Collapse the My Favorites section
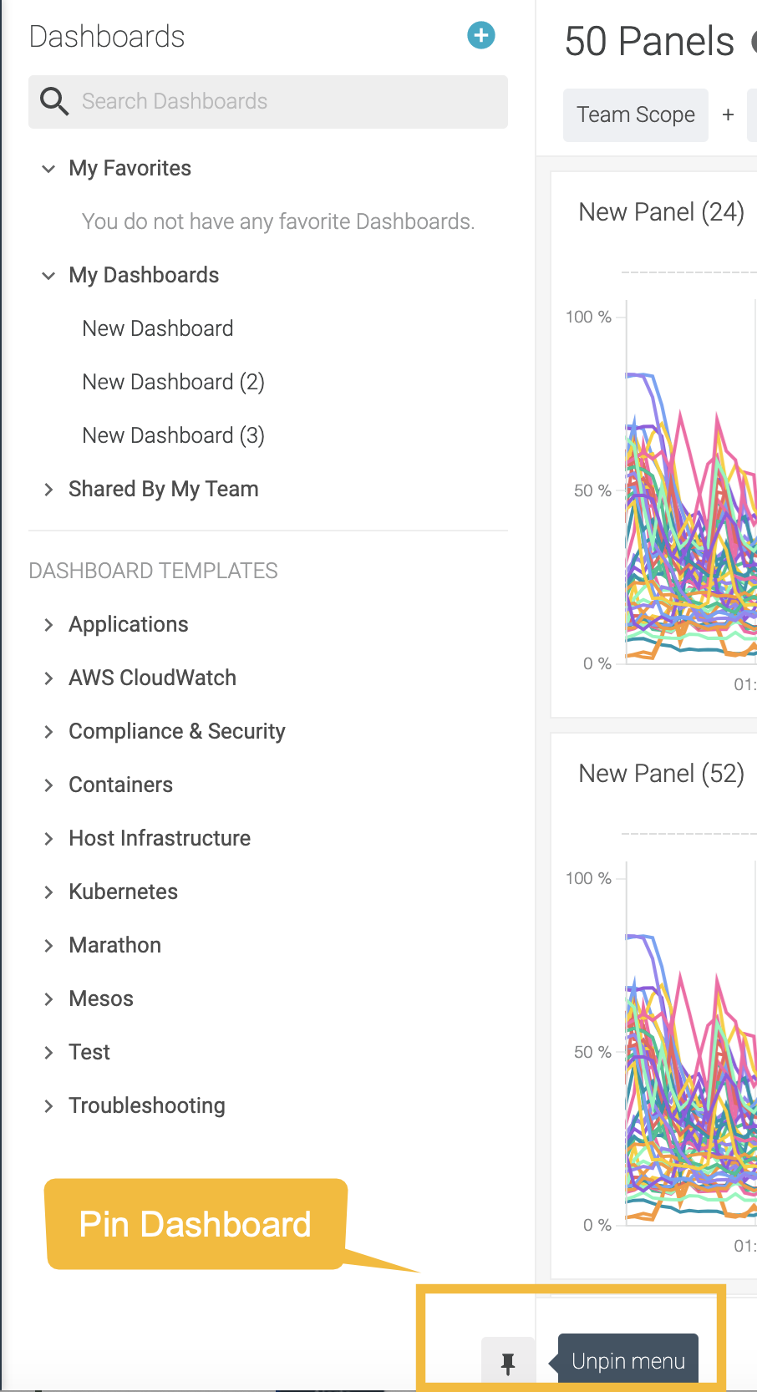Viewport: 757px width, 1392px height. (48, 169)
